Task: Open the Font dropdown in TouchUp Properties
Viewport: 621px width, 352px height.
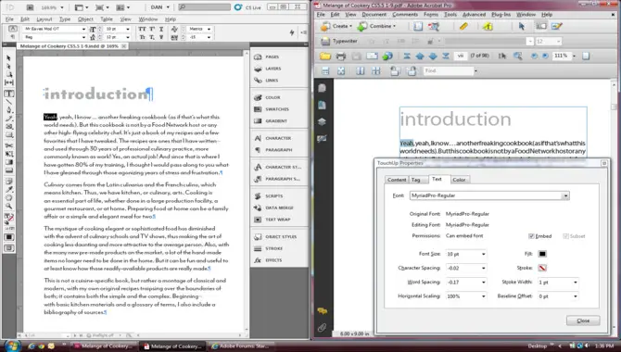Action: (565, 195)
